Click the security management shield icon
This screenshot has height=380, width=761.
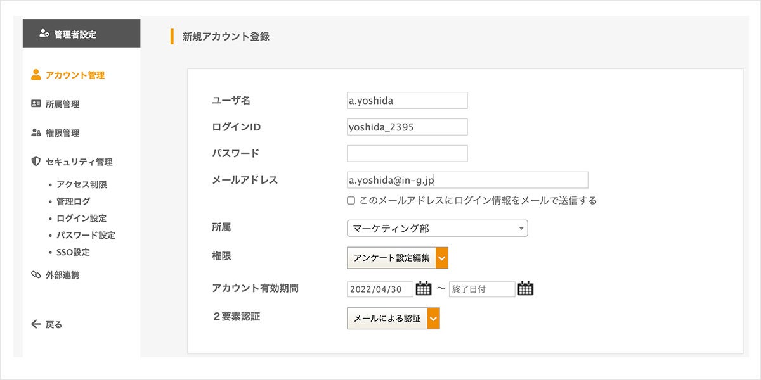pyautogui.click(x=36, y=161)
